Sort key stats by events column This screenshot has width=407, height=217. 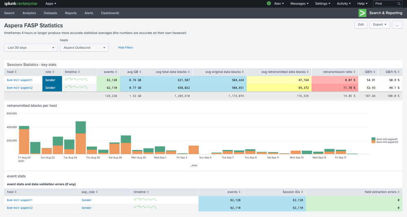110,72
